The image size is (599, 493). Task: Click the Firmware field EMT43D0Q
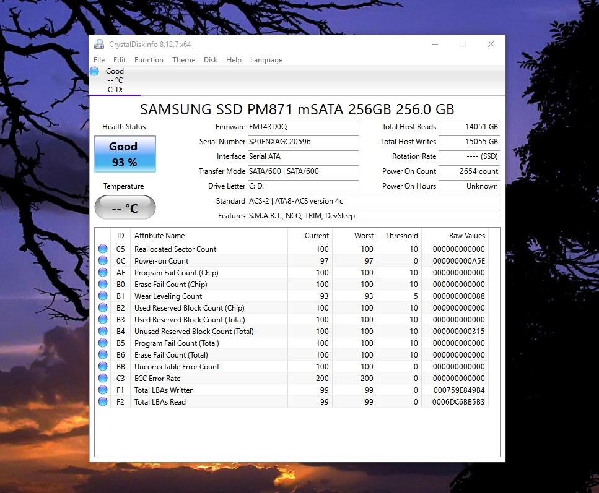point(303,127)
